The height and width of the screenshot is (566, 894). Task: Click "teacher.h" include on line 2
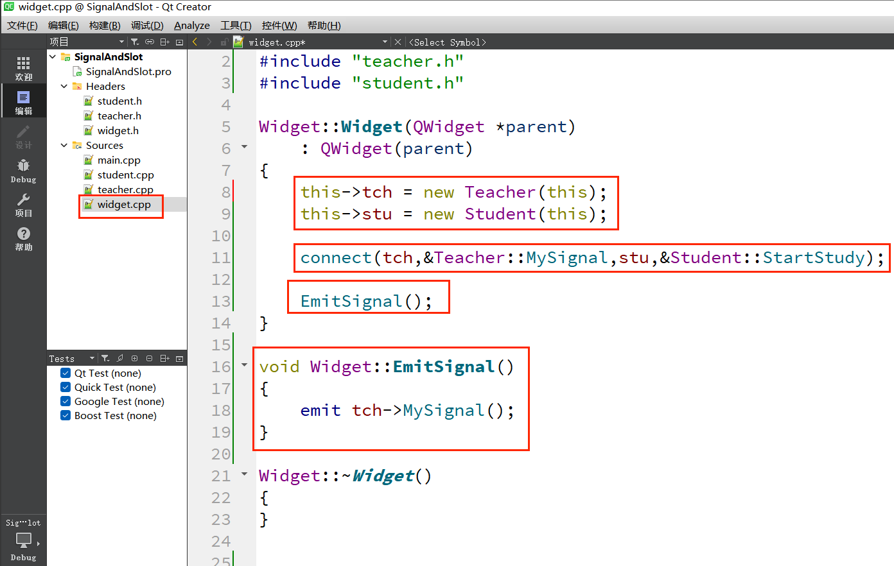pyautogui.click(x=408, y=61)
